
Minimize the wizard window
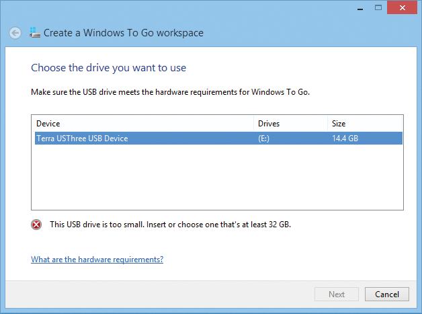360,8
